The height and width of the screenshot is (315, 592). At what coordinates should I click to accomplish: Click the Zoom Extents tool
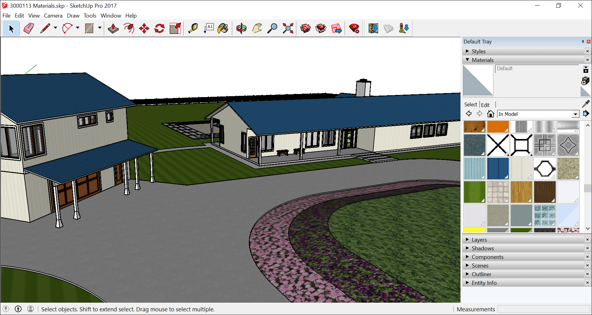click(x=288, y=28)
